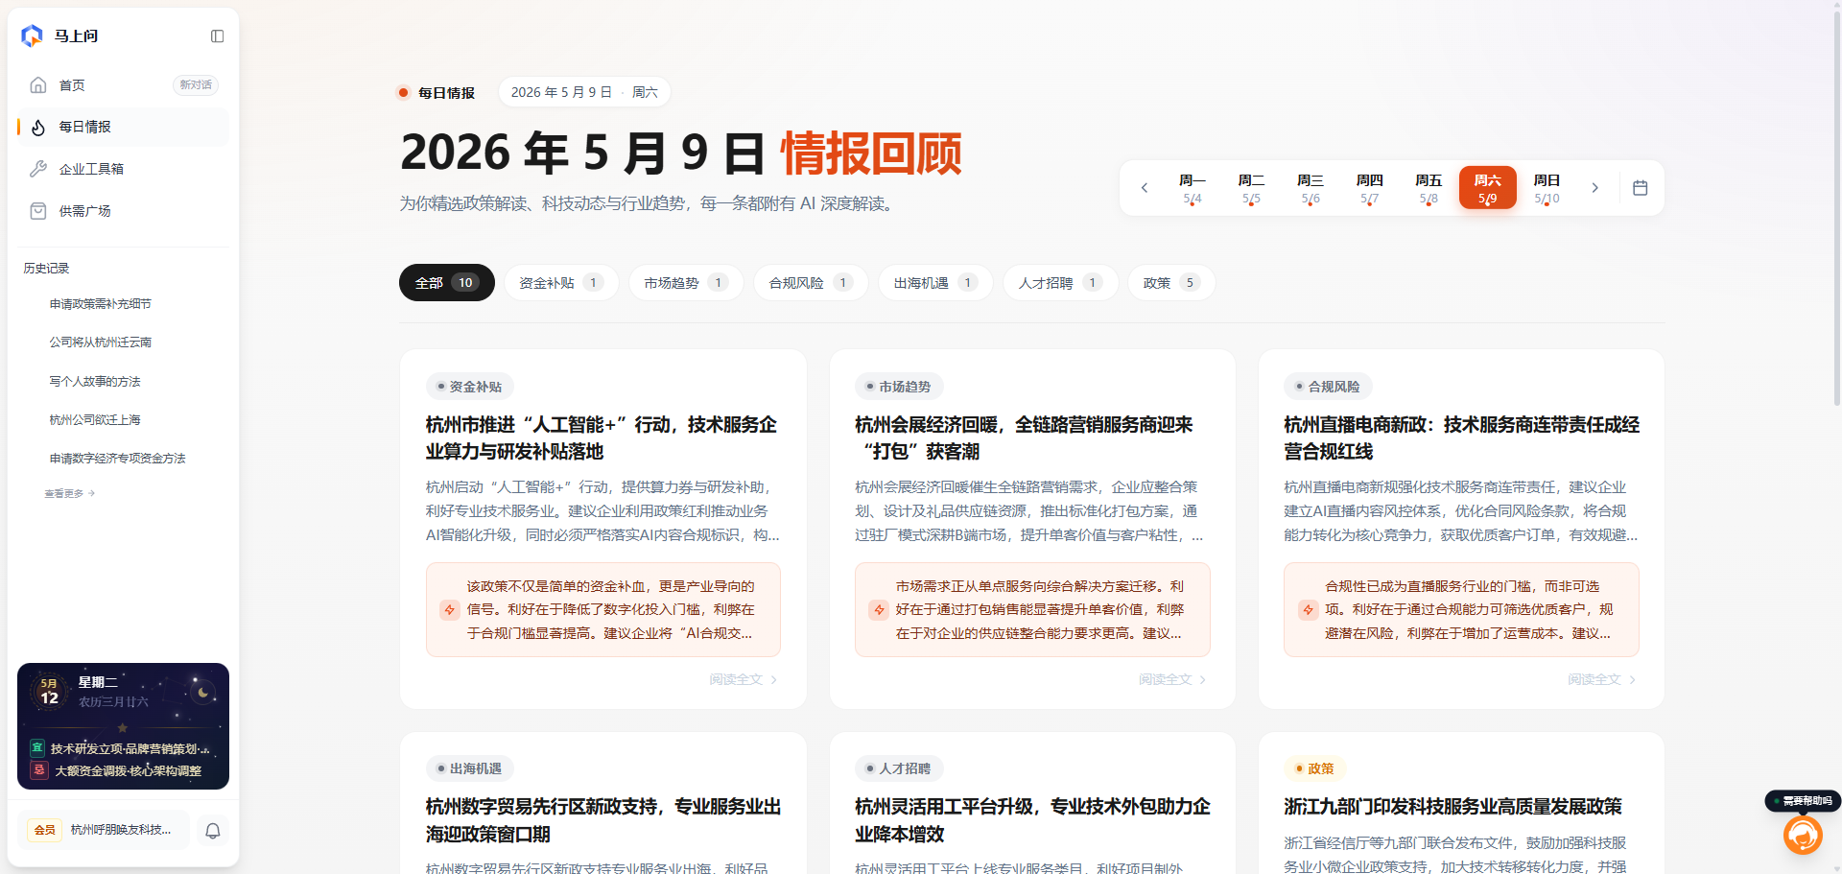1842x874 pixels.
Task: Click the 马上问 logo icon
Action: click(x=32, y=35)
